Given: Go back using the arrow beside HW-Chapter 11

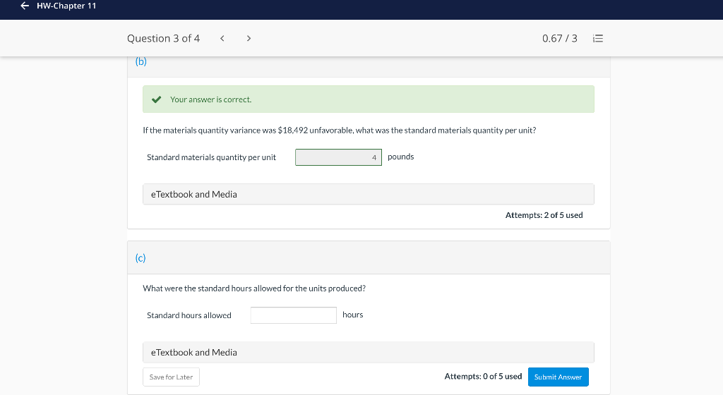Looking at the screenshot, I should pyautogui.click(x=25, y=6).
